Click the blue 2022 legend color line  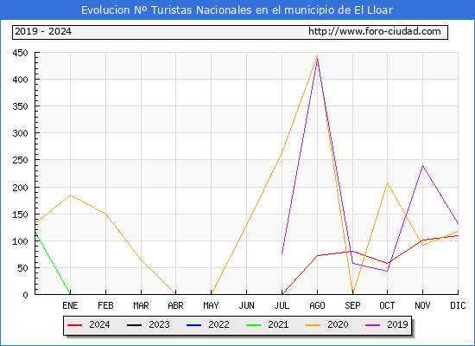tap(193, 325)
